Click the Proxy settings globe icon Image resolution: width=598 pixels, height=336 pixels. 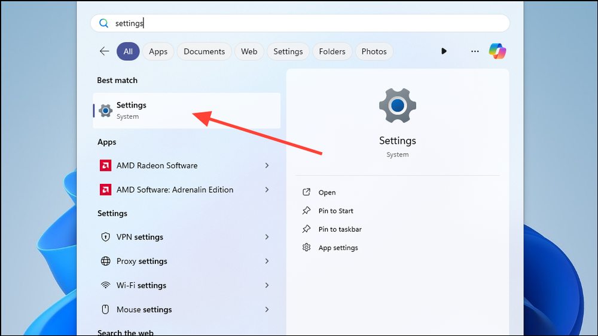tap(106, 261)
